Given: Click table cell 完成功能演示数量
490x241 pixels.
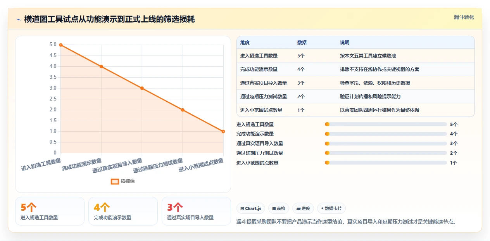Looking at the screenshot, I should 259,69.
